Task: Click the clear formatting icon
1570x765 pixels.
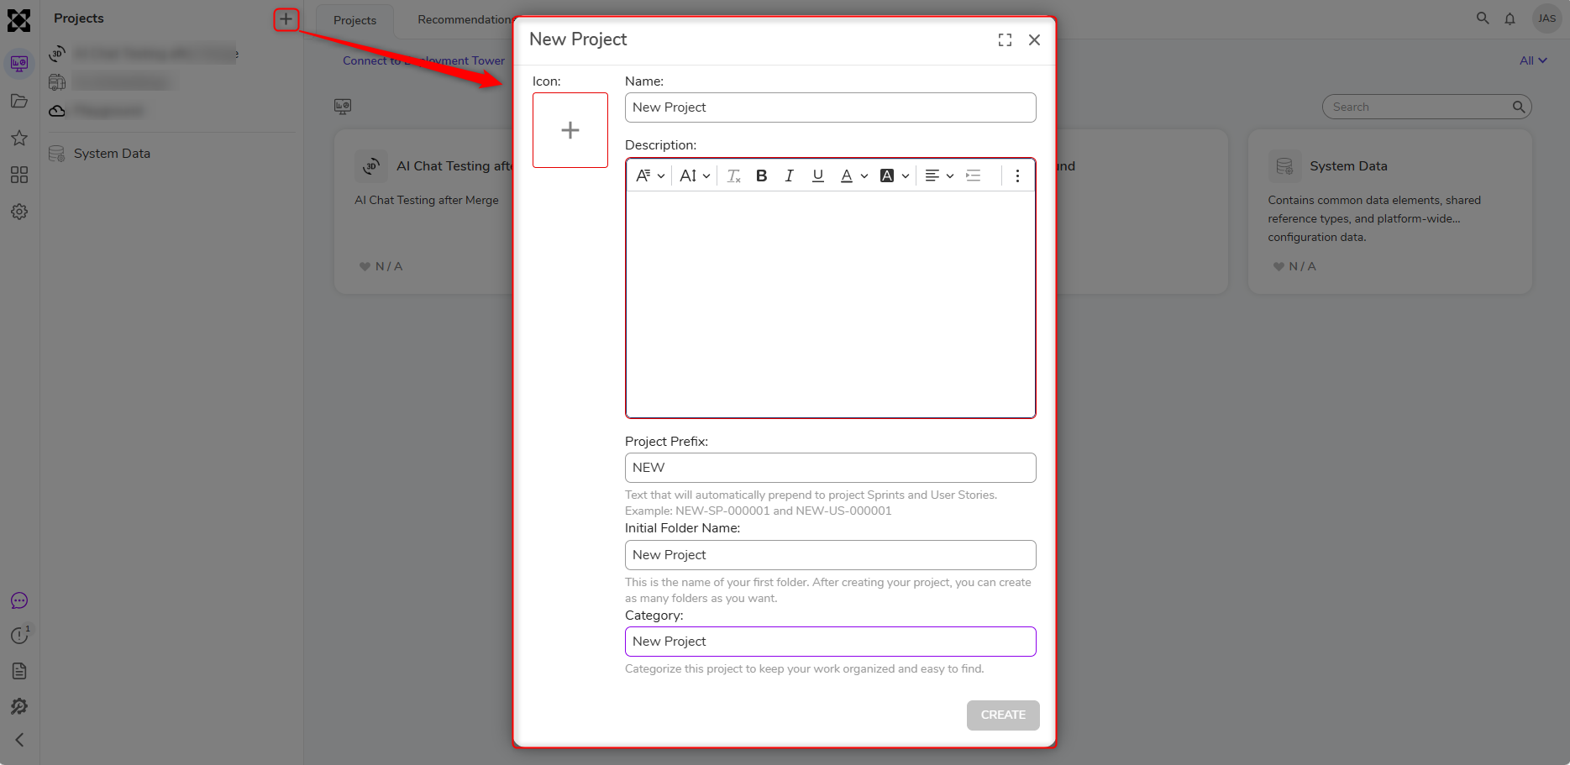Action: coord(733,176)
